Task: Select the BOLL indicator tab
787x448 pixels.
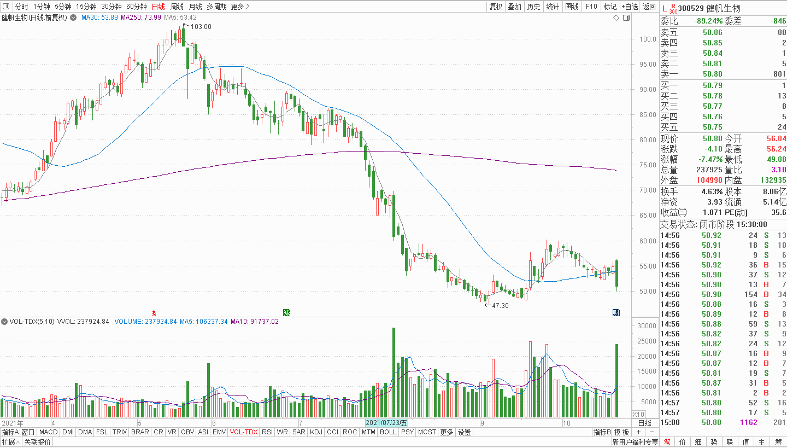Action: [388, 432]
